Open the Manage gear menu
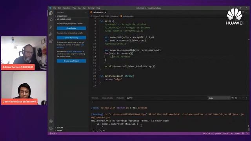Screen dimensions: 251x141 [51, 128]
